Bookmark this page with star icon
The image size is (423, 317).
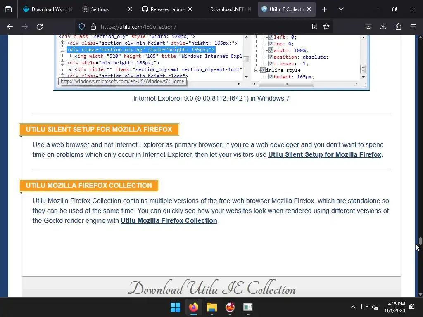click(x=326, y=26)
